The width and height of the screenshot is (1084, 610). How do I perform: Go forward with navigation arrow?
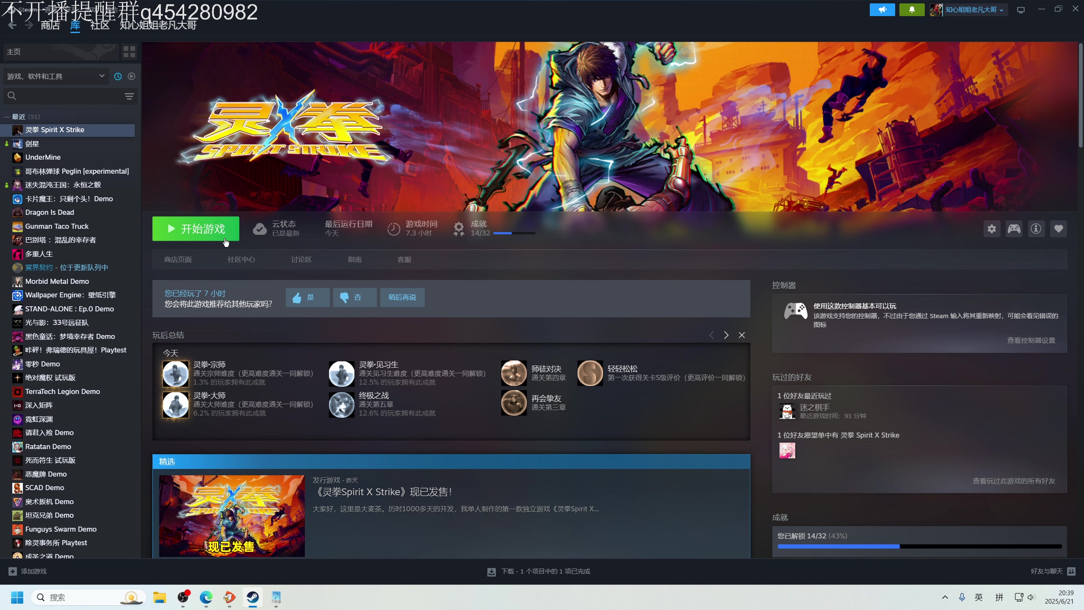pyautogui.click(x=29, y=25)
